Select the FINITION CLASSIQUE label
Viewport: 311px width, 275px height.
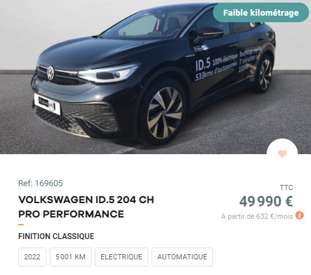[56, 236]
